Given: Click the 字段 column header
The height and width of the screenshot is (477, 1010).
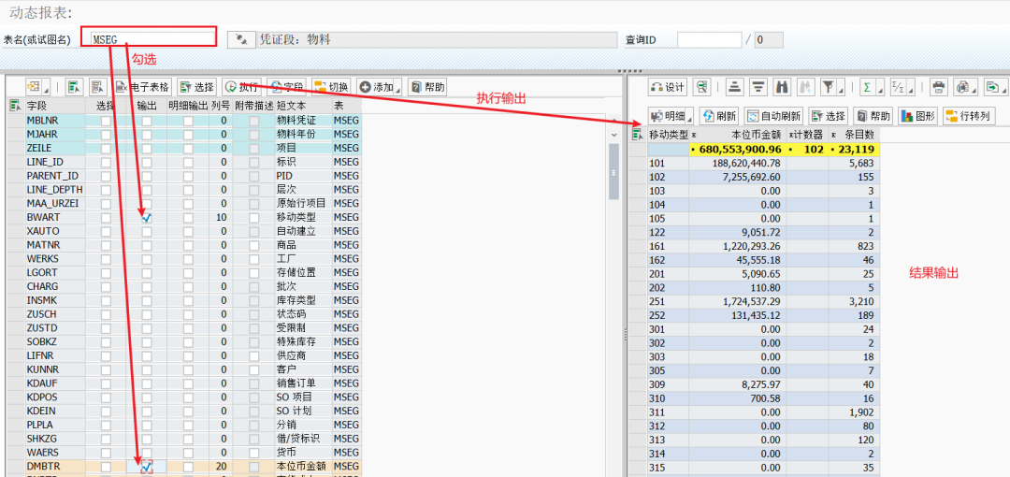Looking at the screenshot, I should (55, 105).
